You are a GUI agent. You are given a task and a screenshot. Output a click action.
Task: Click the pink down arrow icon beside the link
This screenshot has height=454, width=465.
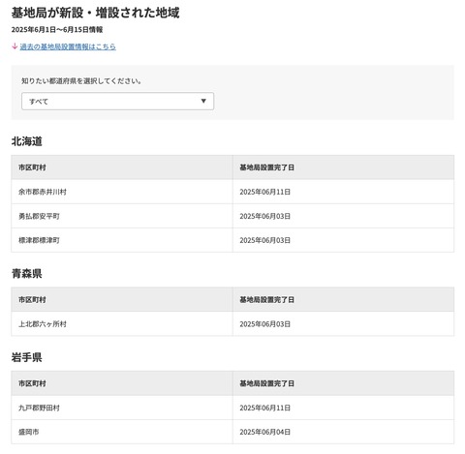click(x=15, y=46)
